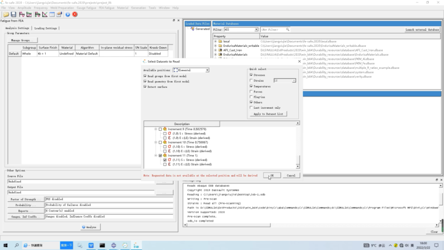
Task: Uncheck Read groups from first model
Action: [x=145, y=76]
